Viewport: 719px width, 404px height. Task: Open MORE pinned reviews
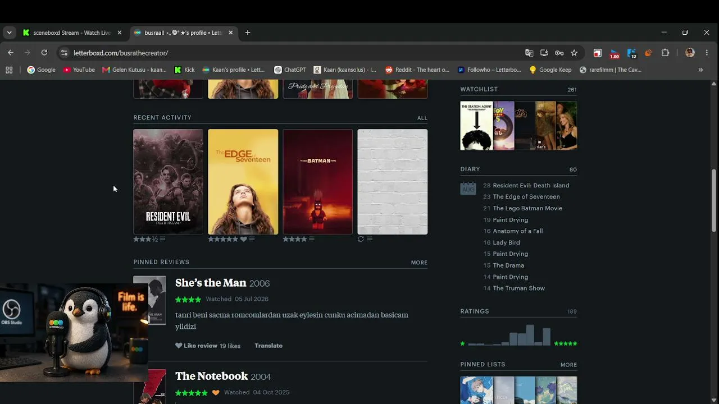tap(419, 263)
